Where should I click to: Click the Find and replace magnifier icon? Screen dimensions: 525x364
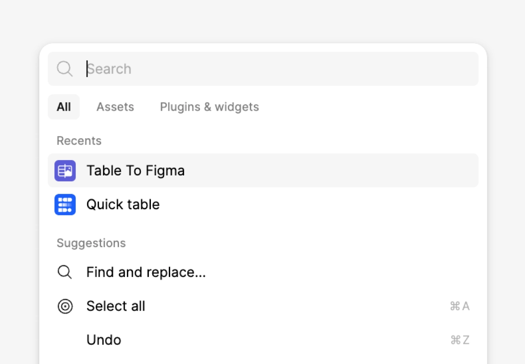click(65, 272)
